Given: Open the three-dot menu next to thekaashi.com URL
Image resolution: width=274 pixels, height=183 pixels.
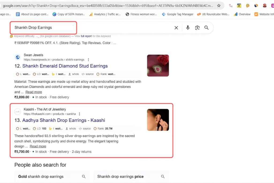Looking at the screenshot, I should tap(79, 114).
